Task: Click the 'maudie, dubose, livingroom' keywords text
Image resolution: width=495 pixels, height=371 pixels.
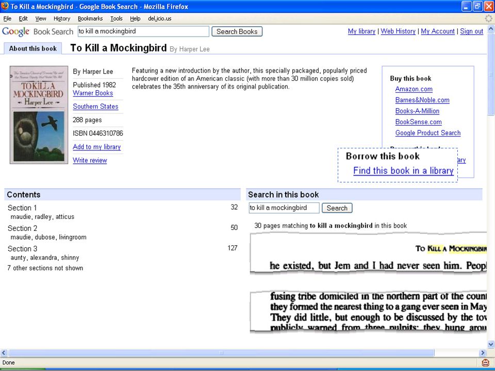Action: (48, 237)
